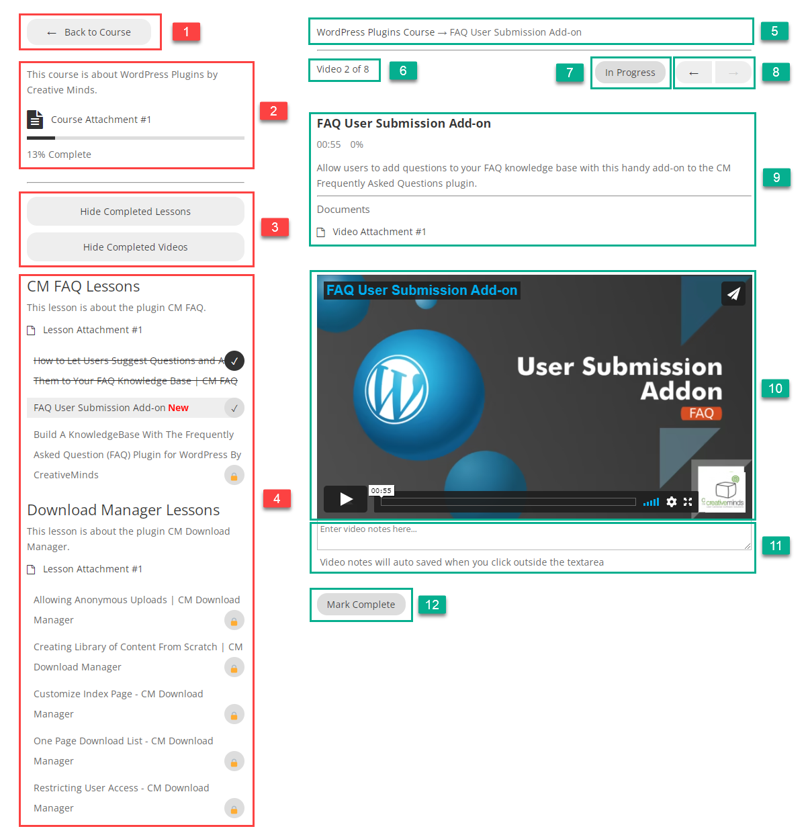Open Download Manager Lesson Attachment #1 link
The image size is (808, 837).
coord(93,569)
